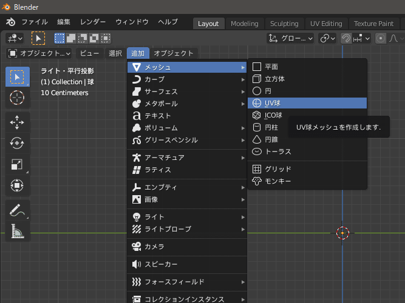Expand the メタボール submenu
This screenshot has height=303, width=405.
pyautogui.click(x=187, y=104)
